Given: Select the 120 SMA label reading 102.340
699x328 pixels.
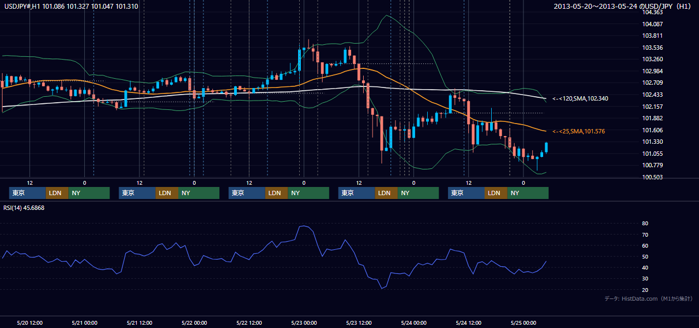Looking at the screenshot, I should click(x=580, y=99).
